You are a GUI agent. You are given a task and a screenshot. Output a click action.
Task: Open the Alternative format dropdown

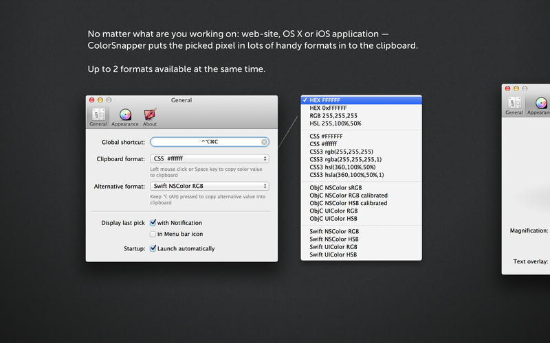tap(209, 186)
